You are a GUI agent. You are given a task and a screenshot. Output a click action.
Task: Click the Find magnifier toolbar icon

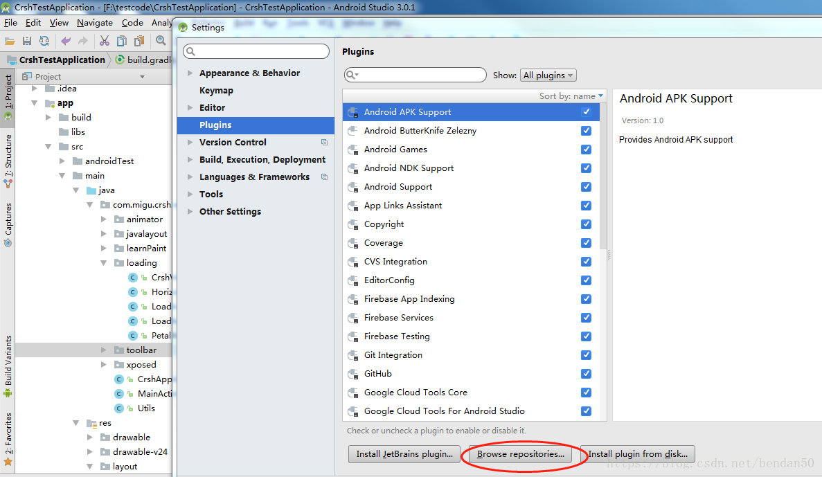(x=161, y=40)
